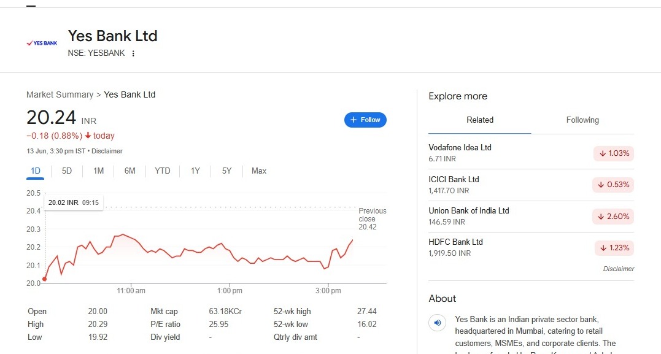Click the 52-wk low value 16.02
This screenshot has width=661, height=354.
pyautogui.click(x=367, y=324)
